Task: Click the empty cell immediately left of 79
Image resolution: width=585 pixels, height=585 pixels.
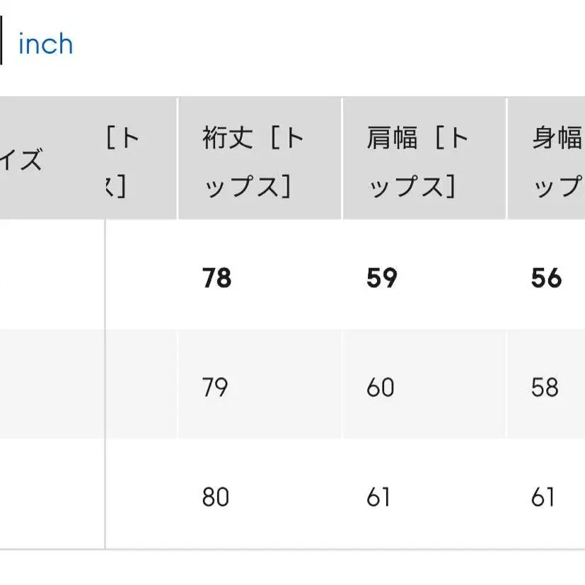Action: click(141, 388)
